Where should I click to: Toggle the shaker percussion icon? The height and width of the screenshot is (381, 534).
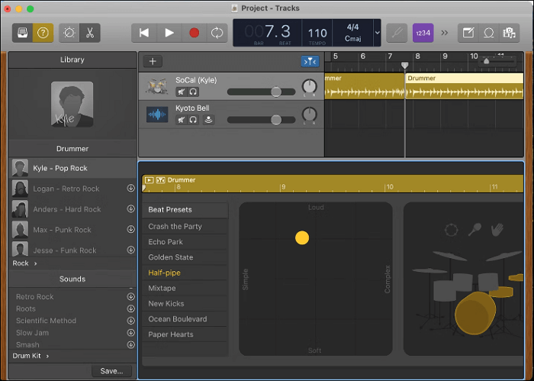pyautogui.click(x=474, y=229)
